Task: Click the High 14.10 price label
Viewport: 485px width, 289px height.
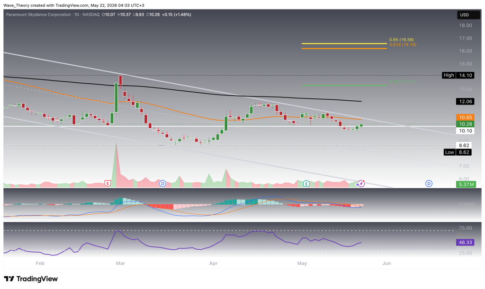Action: pyautogui.click(x=458, y=75)
